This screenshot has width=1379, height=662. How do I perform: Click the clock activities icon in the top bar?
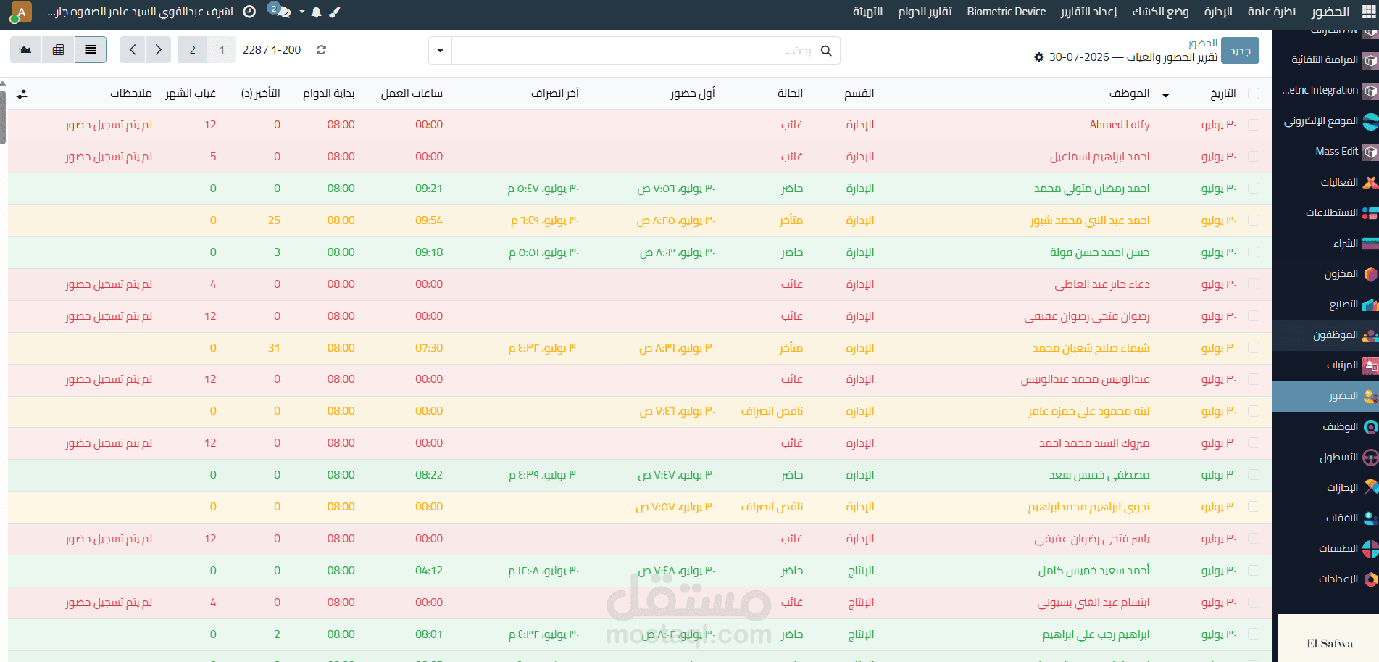pyautogui.click(x=249, y=12)
